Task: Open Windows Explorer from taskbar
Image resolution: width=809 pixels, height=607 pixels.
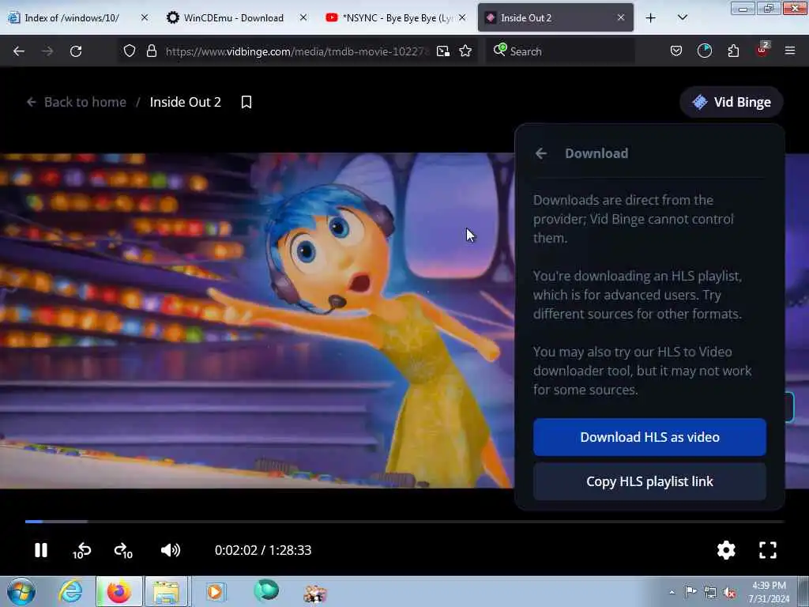Action: [166, 592]
